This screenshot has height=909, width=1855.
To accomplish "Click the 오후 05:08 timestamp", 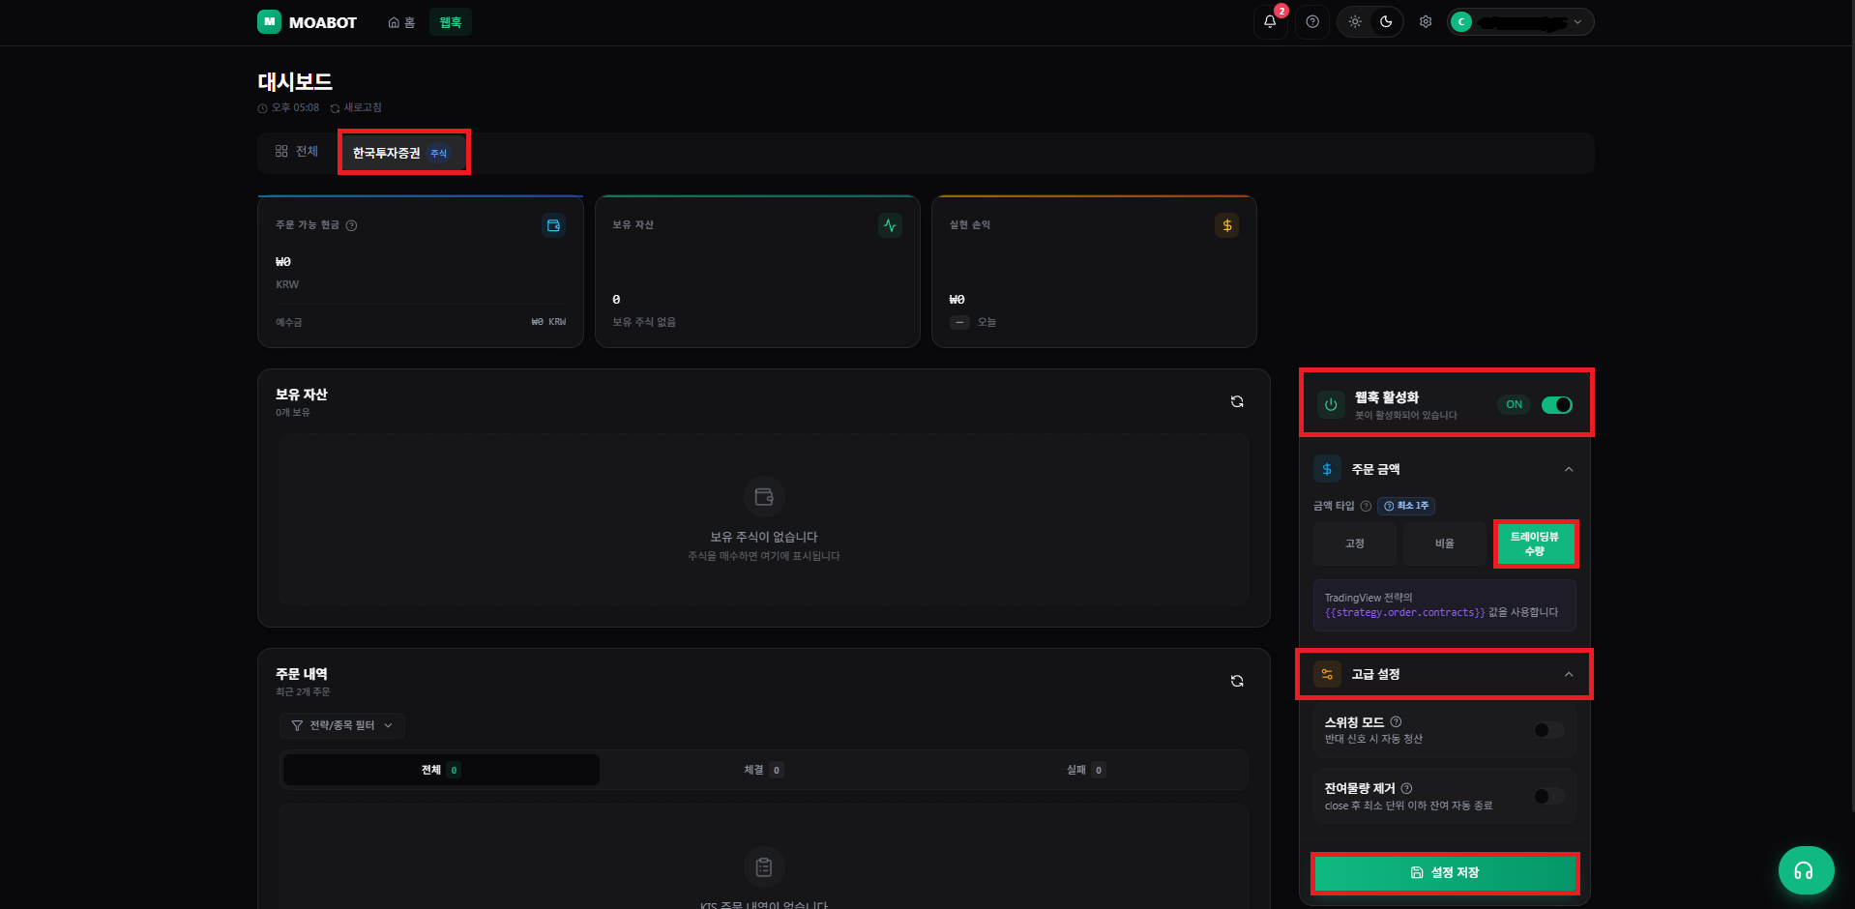I will pyautogui.click(x=295, y=107).
